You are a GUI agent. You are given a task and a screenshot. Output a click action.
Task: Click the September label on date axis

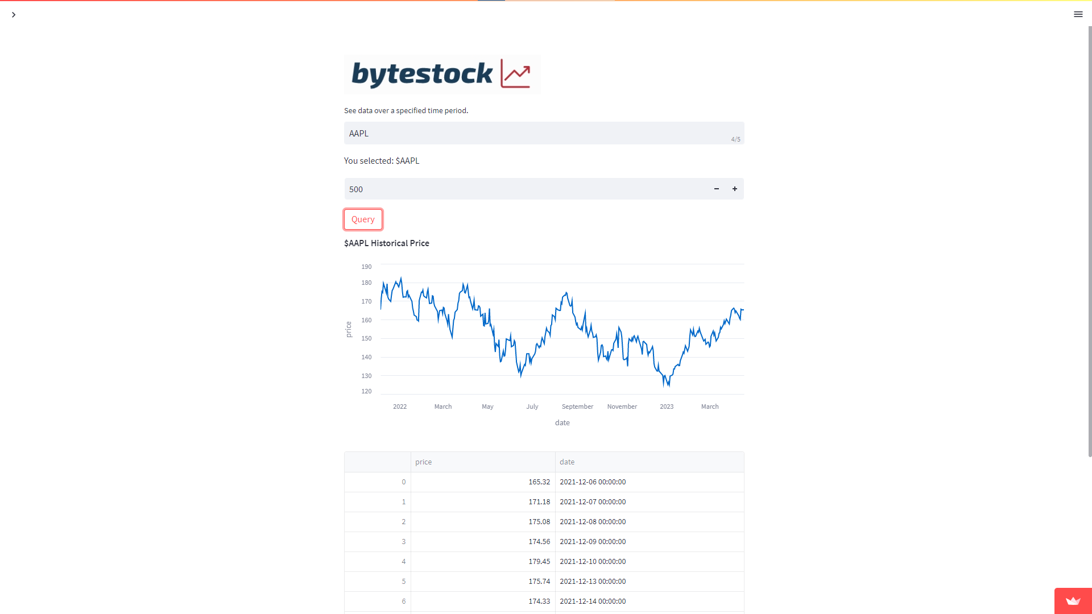point(577,406)
